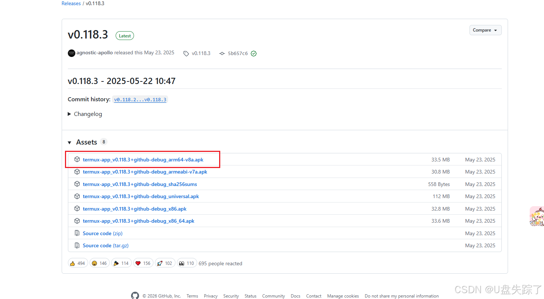Toggle the laugh reaction 146
The image size is (544, 299).
99,263
